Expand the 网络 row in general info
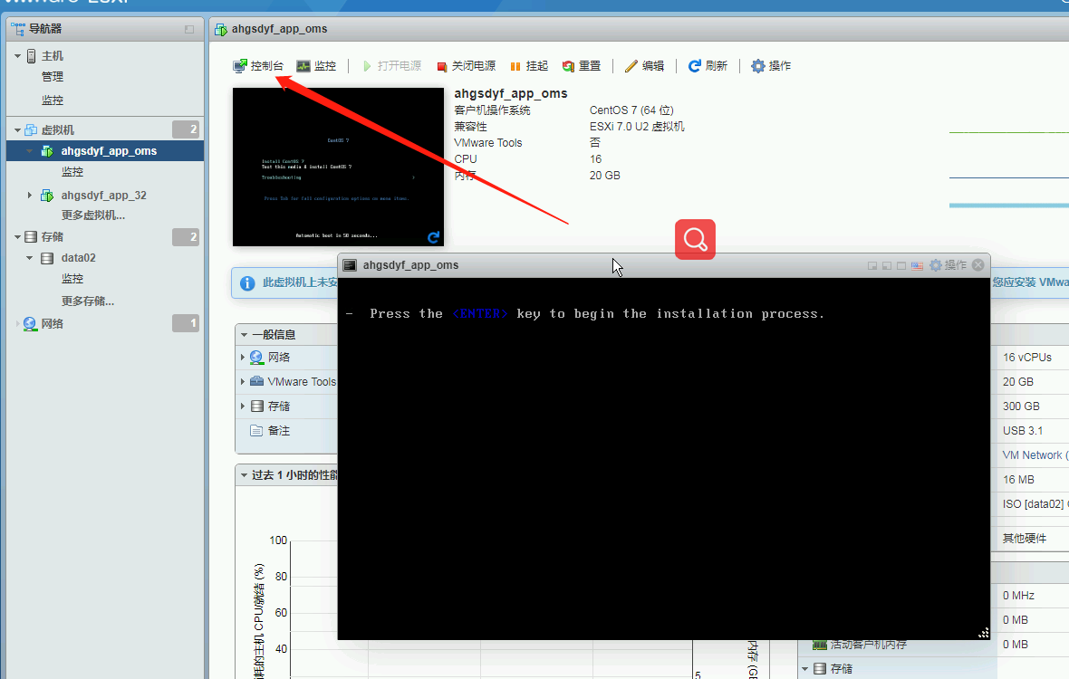Image resolution: width=1069 pixels, height=679 pixels. click(x=243, y=358)
